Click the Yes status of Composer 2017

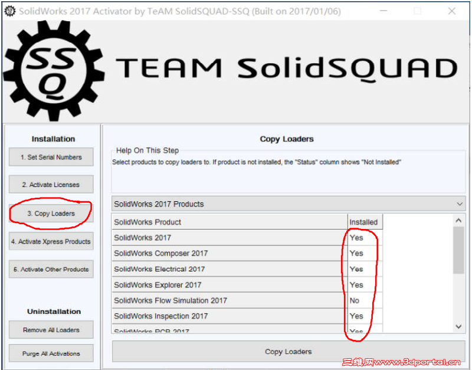[356, 254]
